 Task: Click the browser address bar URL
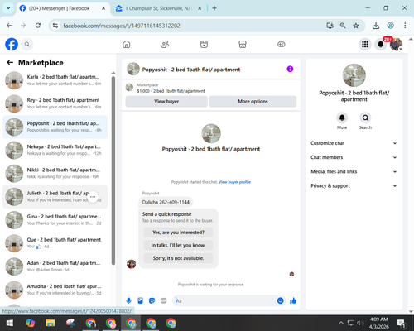point(122,26)
